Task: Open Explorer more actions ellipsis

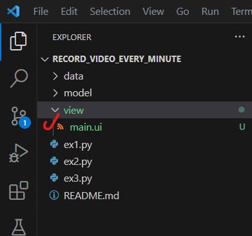Action: [x=240, y=37]
